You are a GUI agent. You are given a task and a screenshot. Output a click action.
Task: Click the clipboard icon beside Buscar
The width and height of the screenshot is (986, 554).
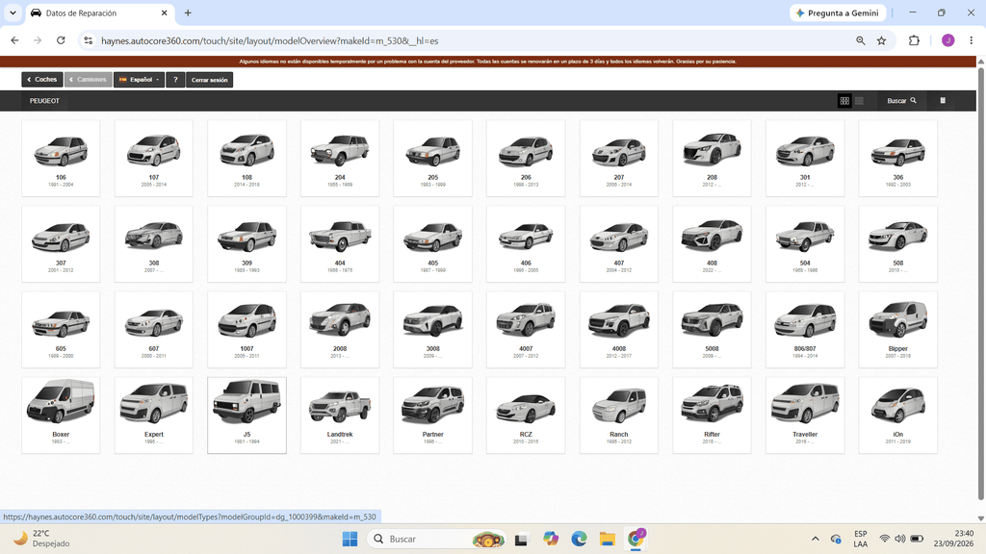click(942, 100)
